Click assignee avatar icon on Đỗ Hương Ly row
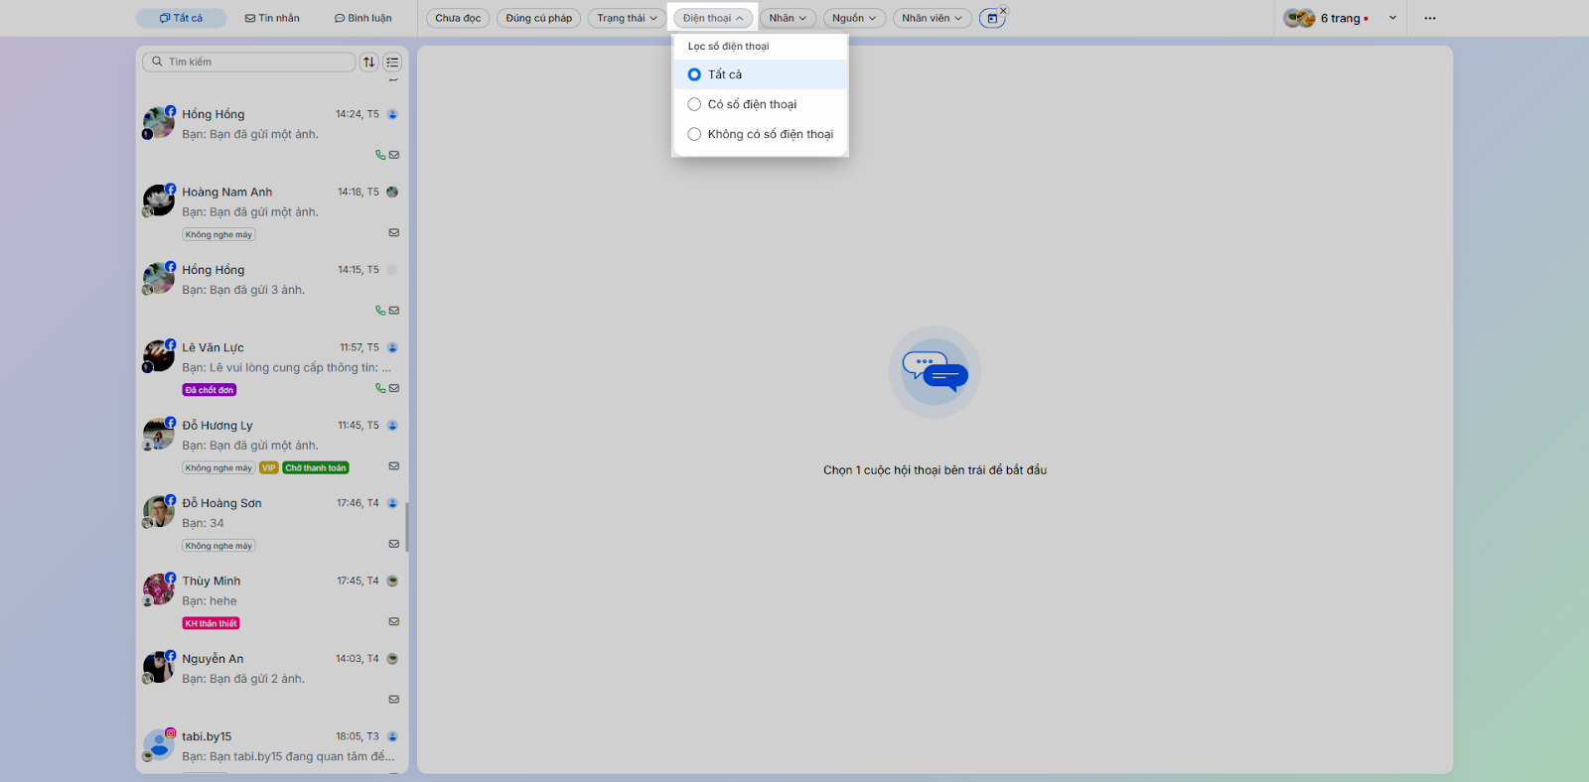 (x=392, y=425)
